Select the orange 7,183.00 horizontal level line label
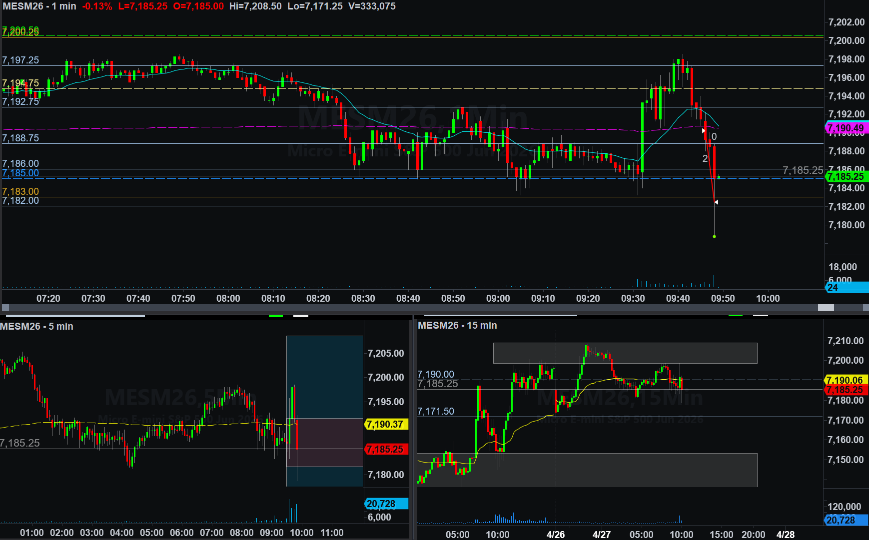 coord(20,191)
